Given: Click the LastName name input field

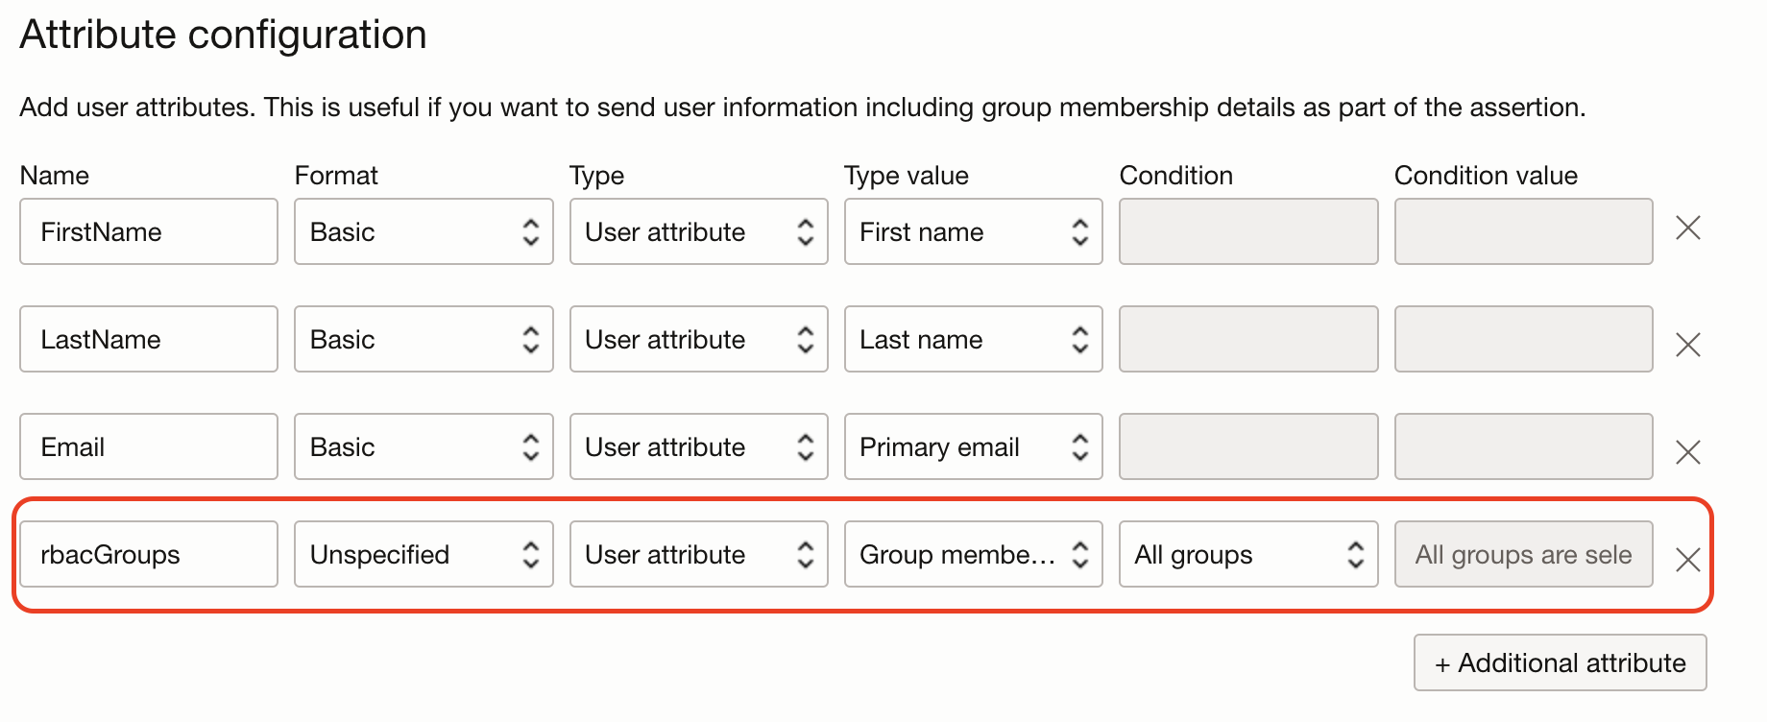Looking at the screenshot, I should click(x=149, y=339).
